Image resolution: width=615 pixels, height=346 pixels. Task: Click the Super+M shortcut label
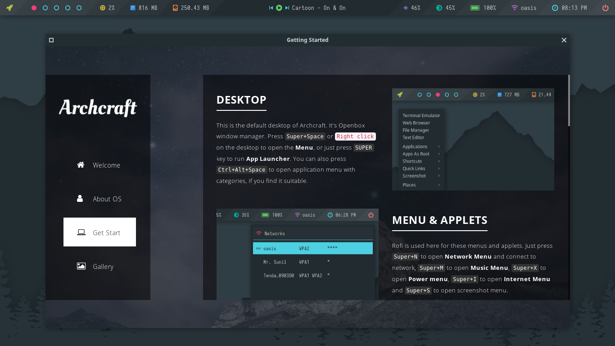pyautogui.click(x=431, y=268)
